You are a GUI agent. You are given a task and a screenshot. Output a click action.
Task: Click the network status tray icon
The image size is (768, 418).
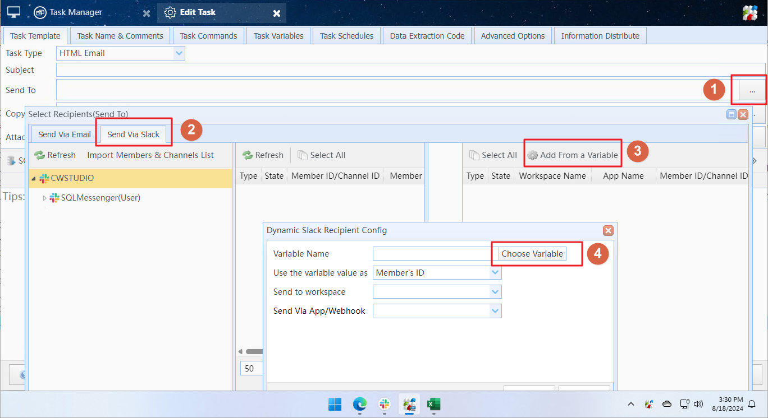pos(684,404)
